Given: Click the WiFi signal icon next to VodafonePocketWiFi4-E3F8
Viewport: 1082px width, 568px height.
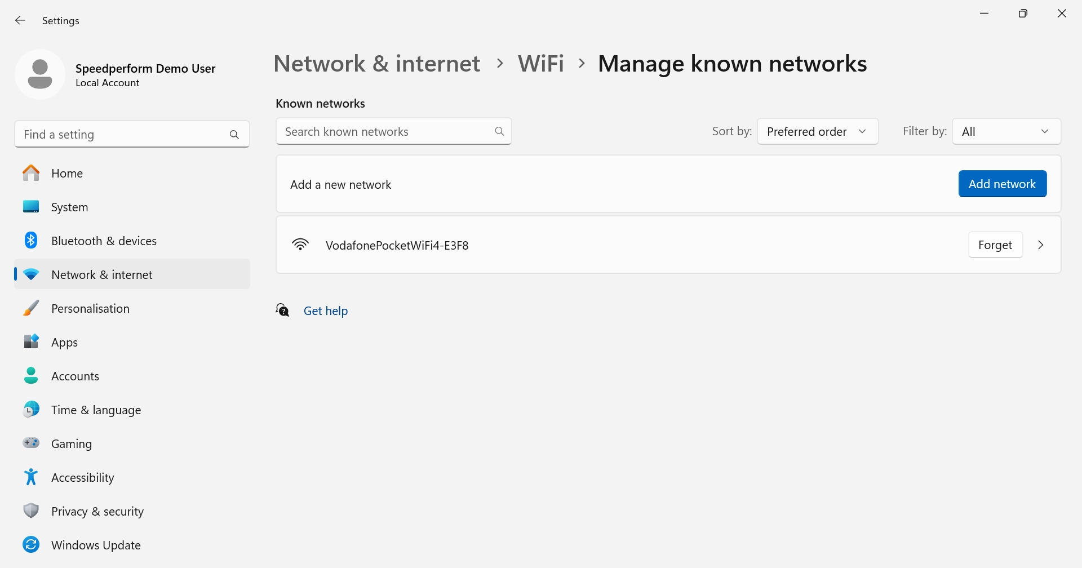Looking at the screenshot, I should [300, 244].
